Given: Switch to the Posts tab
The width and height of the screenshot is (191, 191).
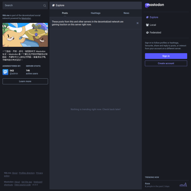Looking at the screenshot, I should tap(65, 13).
